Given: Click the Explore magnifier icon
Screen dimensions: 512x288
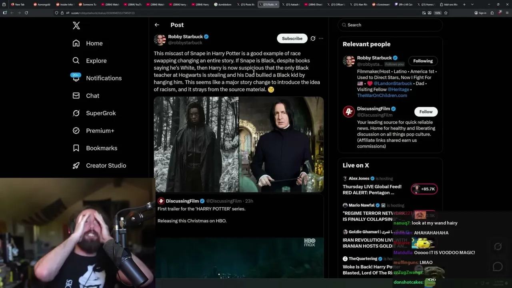Looking at the screenshot, I should pos(76,61).
